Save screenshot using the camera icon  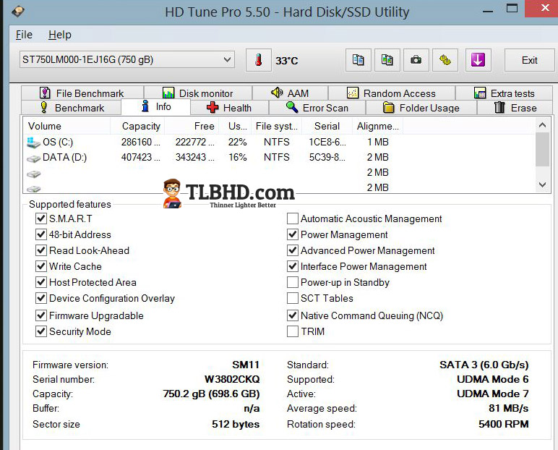coord(416,60)
